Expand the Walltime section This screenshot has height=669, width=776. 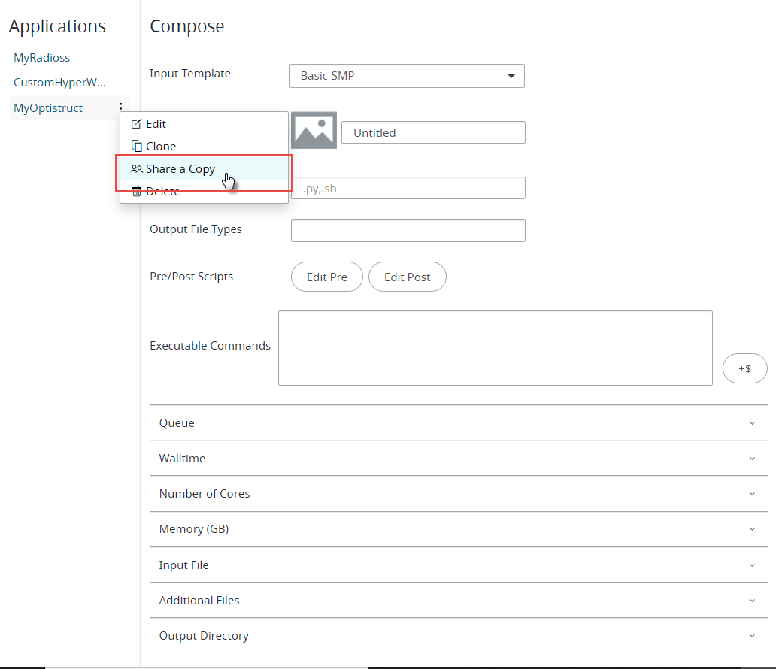(x=458, y=459)
